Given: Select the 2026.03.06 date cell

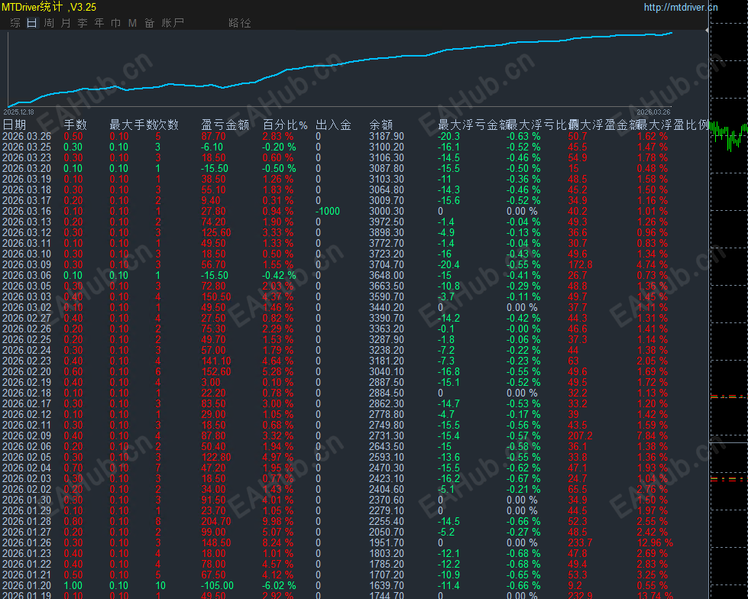Looking at the screenshot, I should (27, 275).
